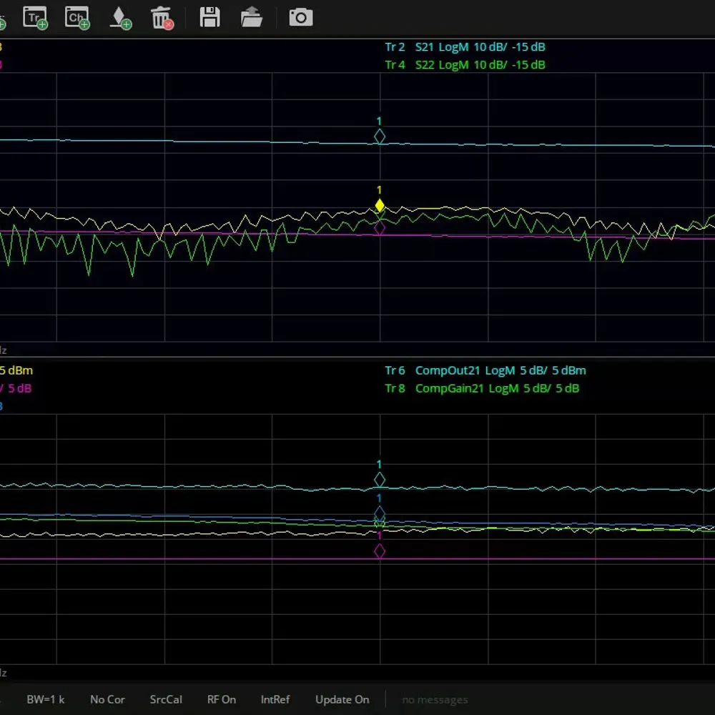
Task: Click IntRef reference indicator
Action: pos(275,699)
